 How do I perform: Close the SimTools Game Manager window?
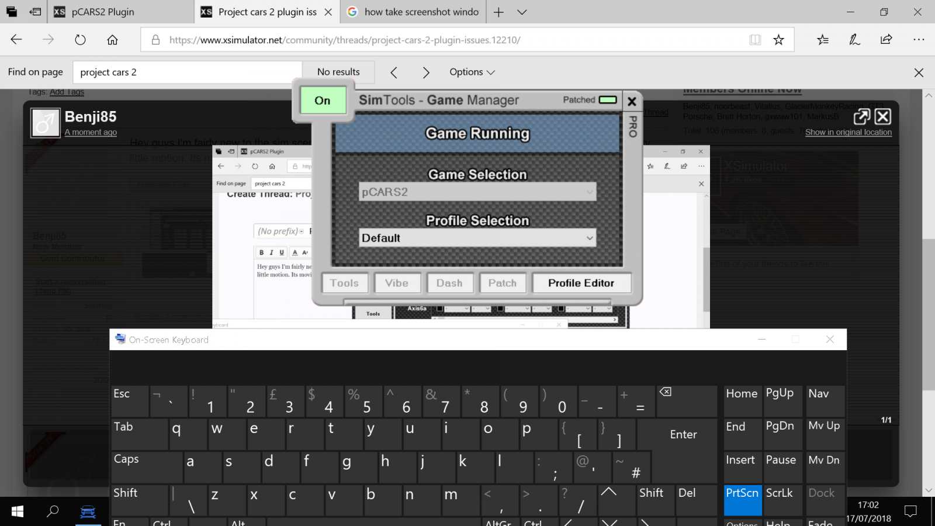click(632, 101)
